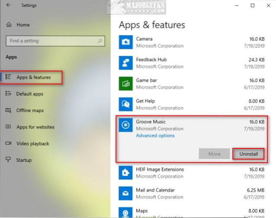This screenshot has width=276, height=218.
Task: Click the Find a setting search box
Action: click(x=52, y=41)
